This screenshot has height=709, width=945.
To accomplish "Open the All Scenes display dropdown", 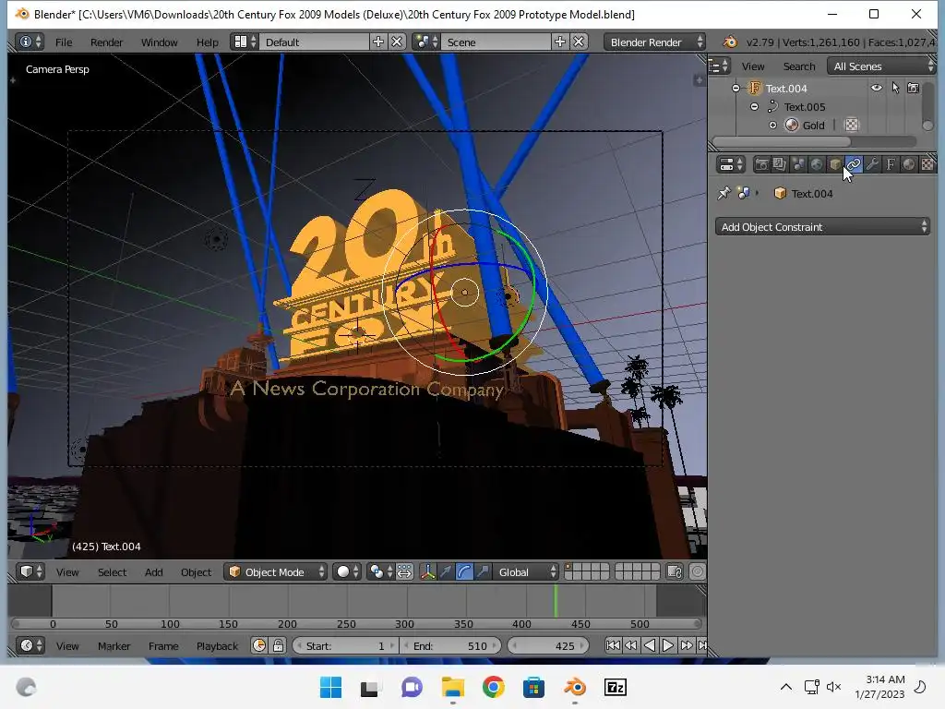I will [881, 66].
